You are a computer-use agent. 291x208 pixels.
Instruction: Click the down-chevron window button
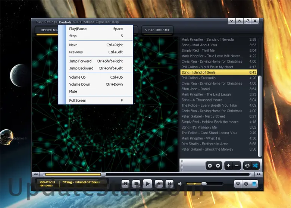pos(232,21)
